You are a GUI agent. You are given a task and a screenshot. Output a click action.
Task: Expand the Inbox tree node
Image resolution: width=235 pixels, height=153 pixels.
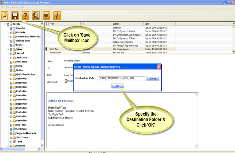[x=8, y=49]
